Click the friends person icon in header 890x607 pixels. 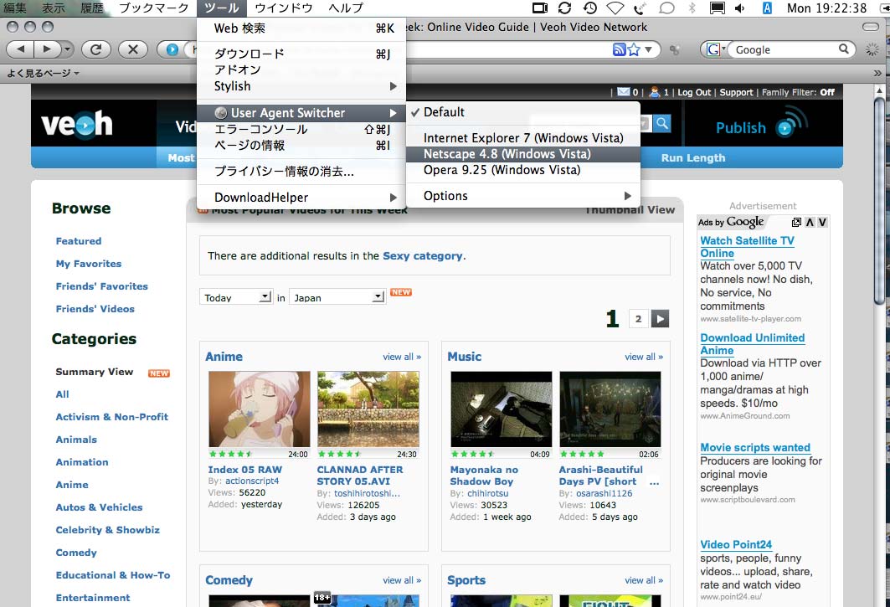coord(655,91)
